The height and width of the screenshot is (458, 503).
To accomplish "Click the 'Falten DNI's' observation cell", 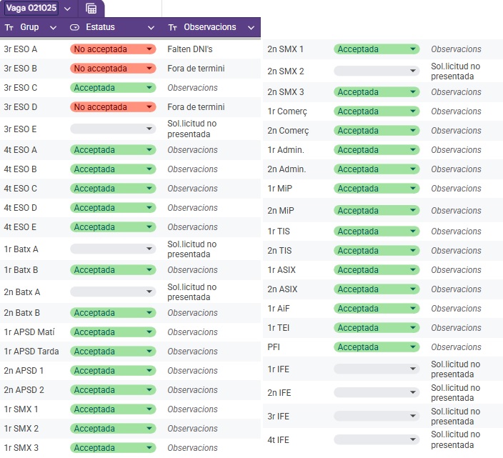I will [190, 49].
